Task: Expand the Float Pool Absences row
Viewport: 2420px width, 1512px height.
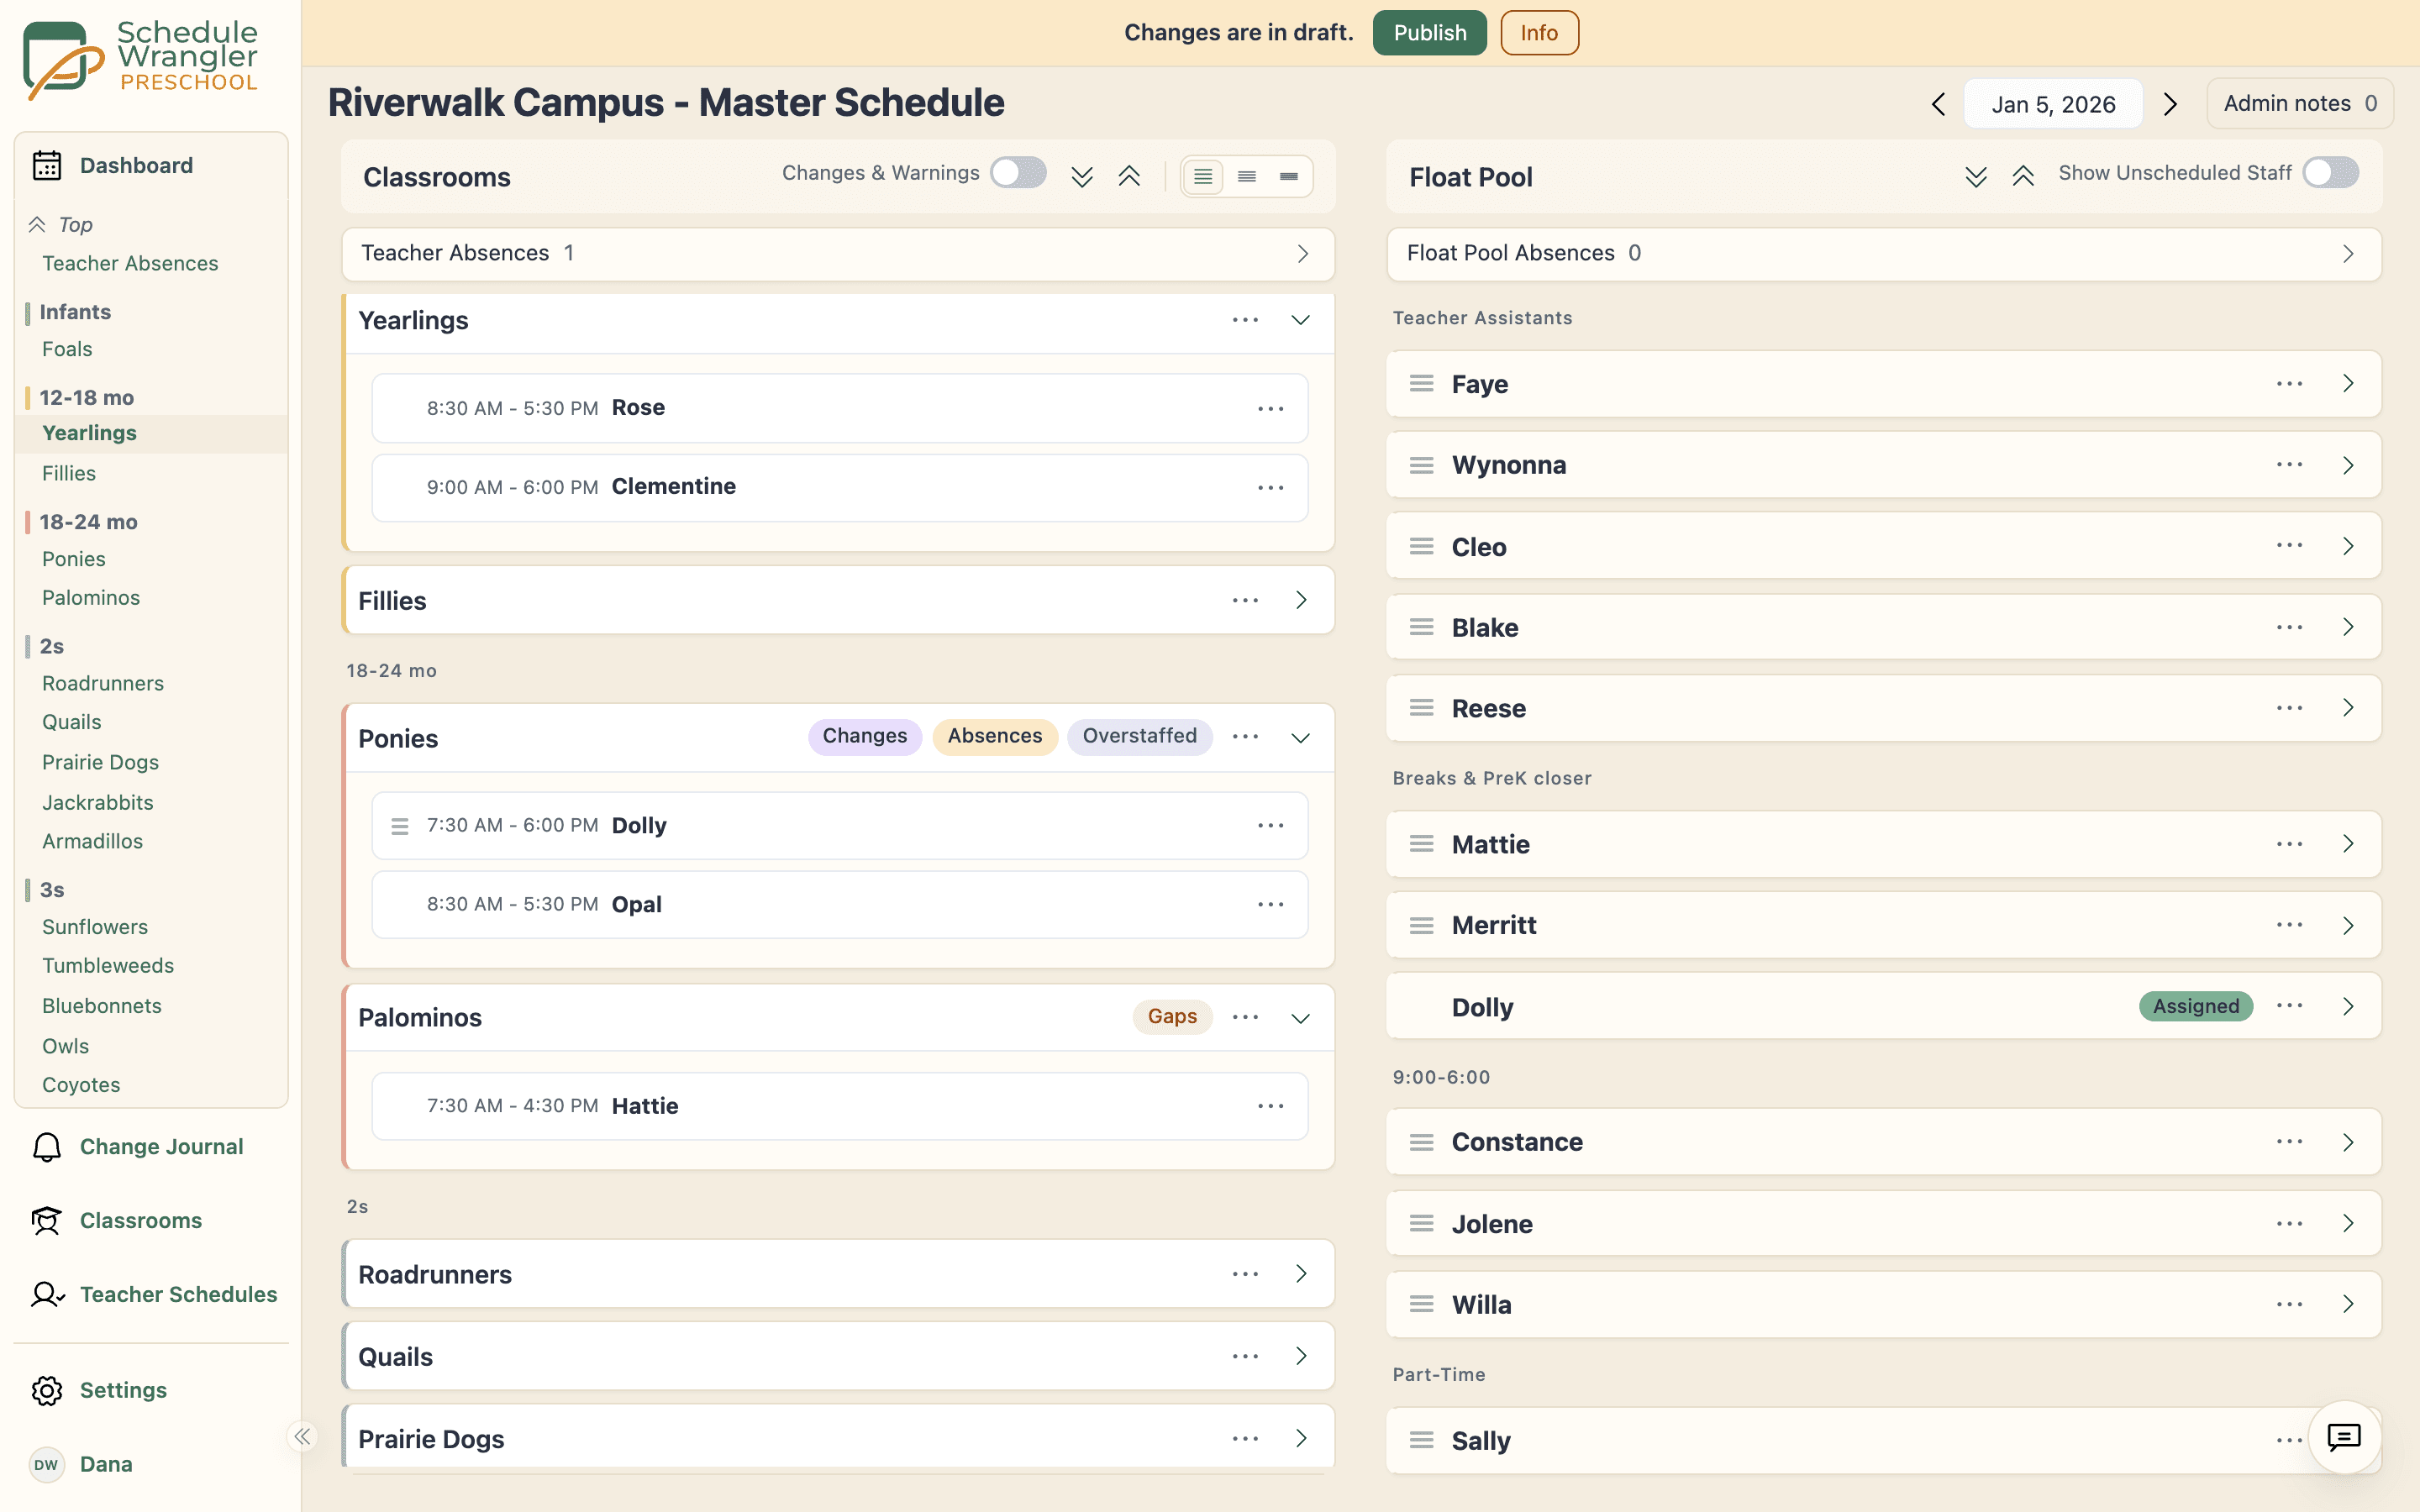Action: pyautogui.click(x=1884, y=254)
